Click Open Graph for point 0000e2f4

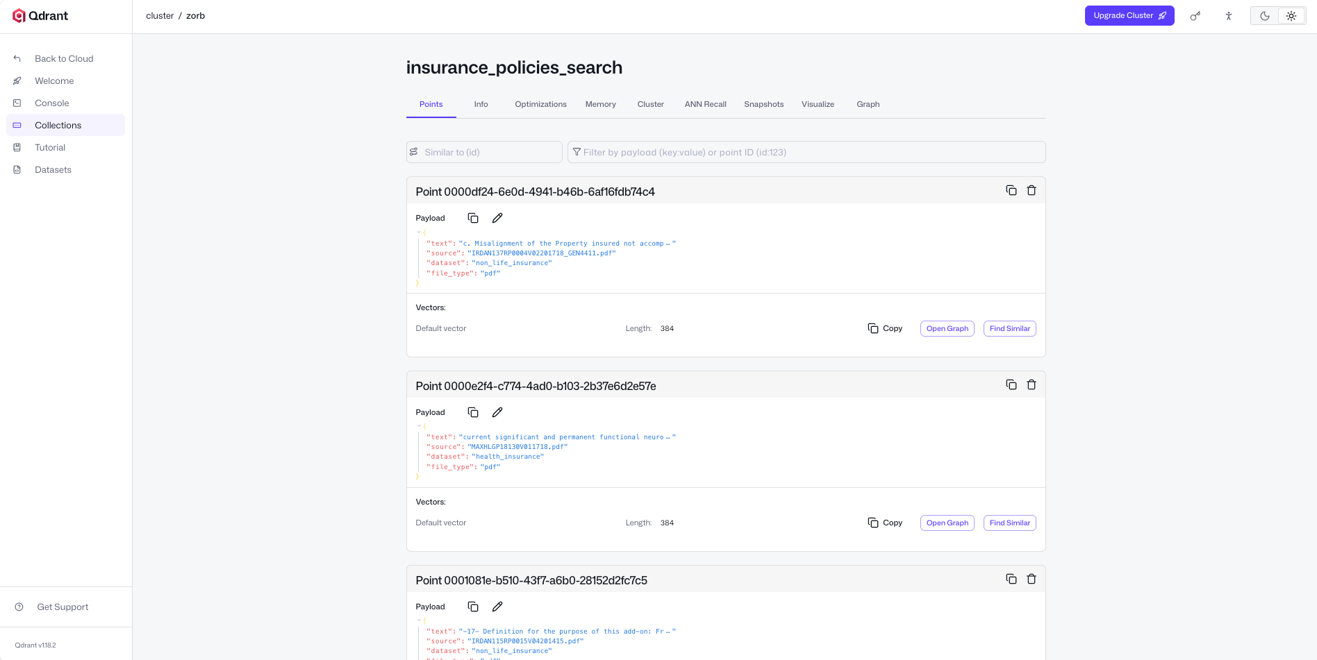pos(947,523)
